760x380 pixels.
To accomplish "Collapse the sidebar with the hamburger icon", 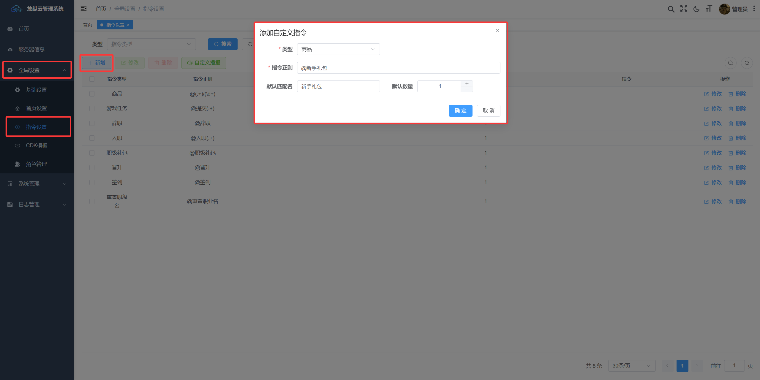I will (x=84, y=9).
